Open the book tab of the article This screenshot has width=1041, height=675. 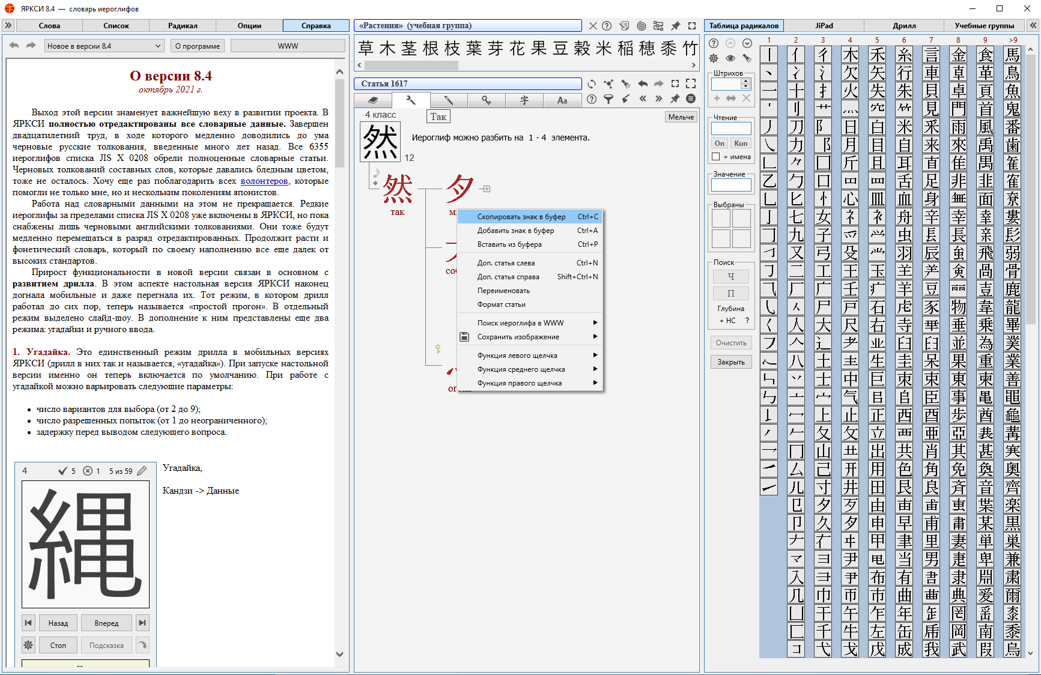pos(373,100)
